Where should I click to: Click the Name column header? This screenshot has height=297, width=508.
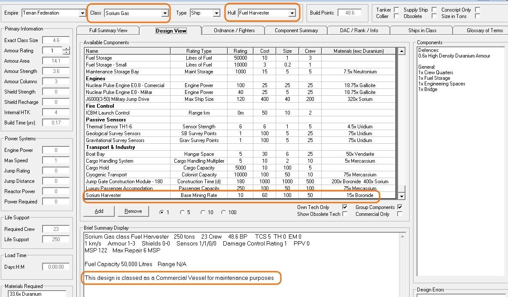pyautogui.click(x=128, y=51)
